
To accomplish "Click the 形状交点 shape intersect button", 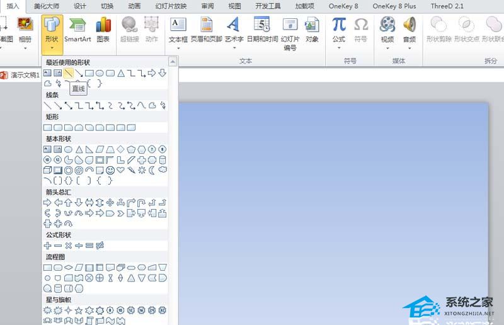I will coord(467,30).
